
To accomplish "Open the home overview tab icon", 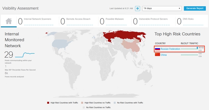I will coord(9,21).
